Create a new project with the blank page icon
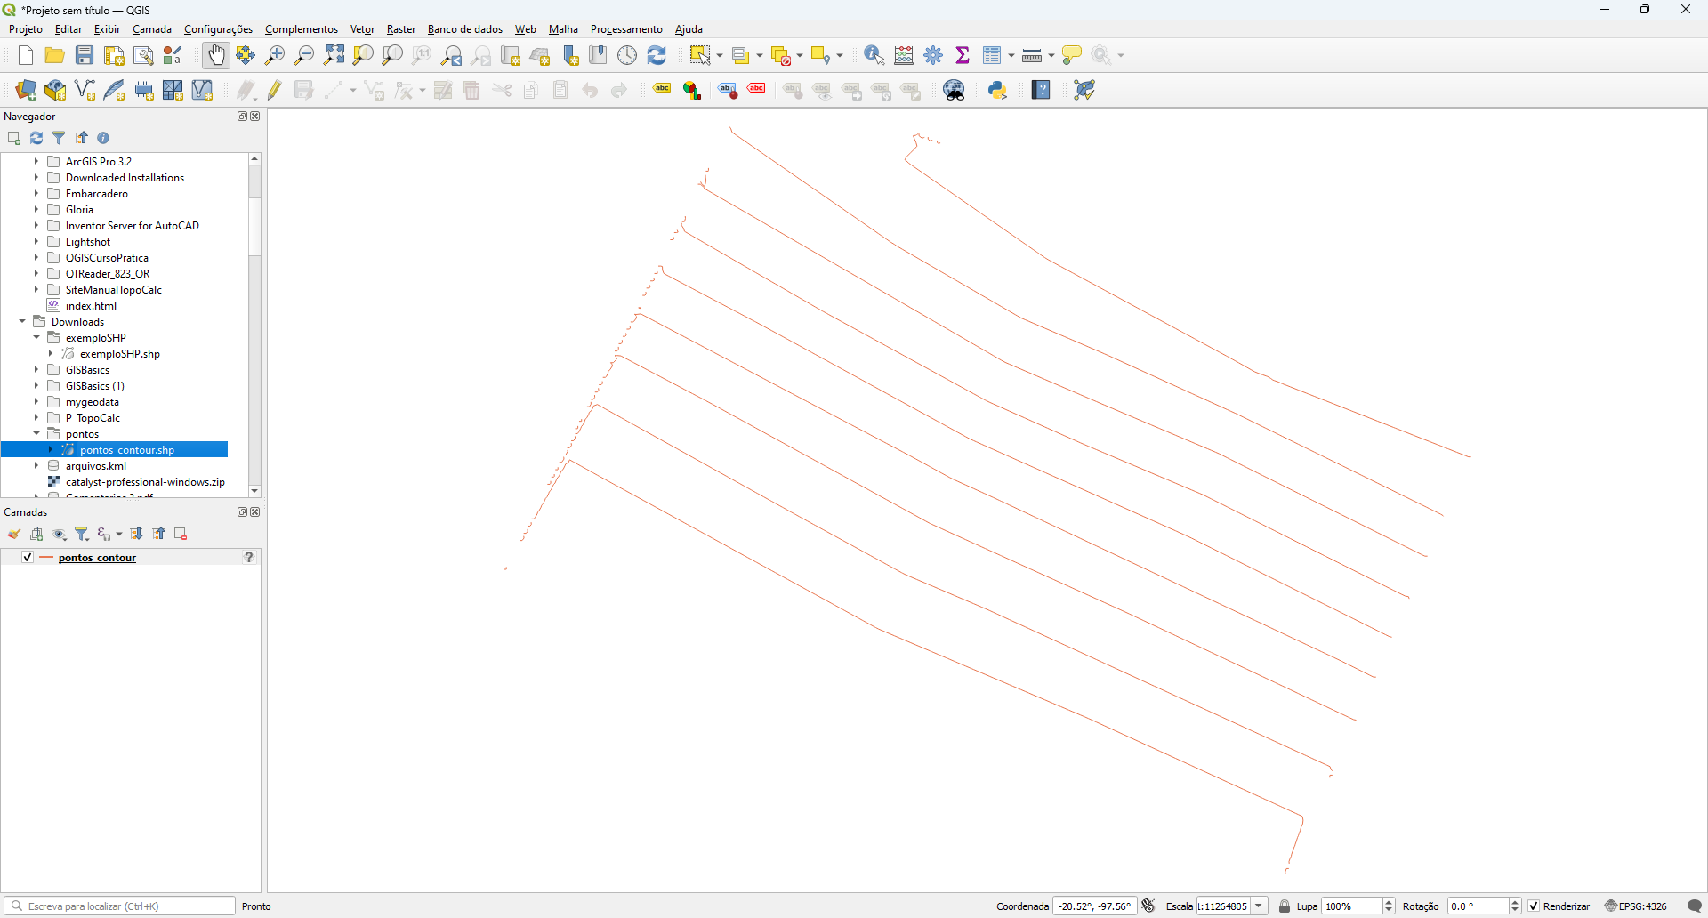This screenshot has height=918, width=1708. [x=25, y=55]
